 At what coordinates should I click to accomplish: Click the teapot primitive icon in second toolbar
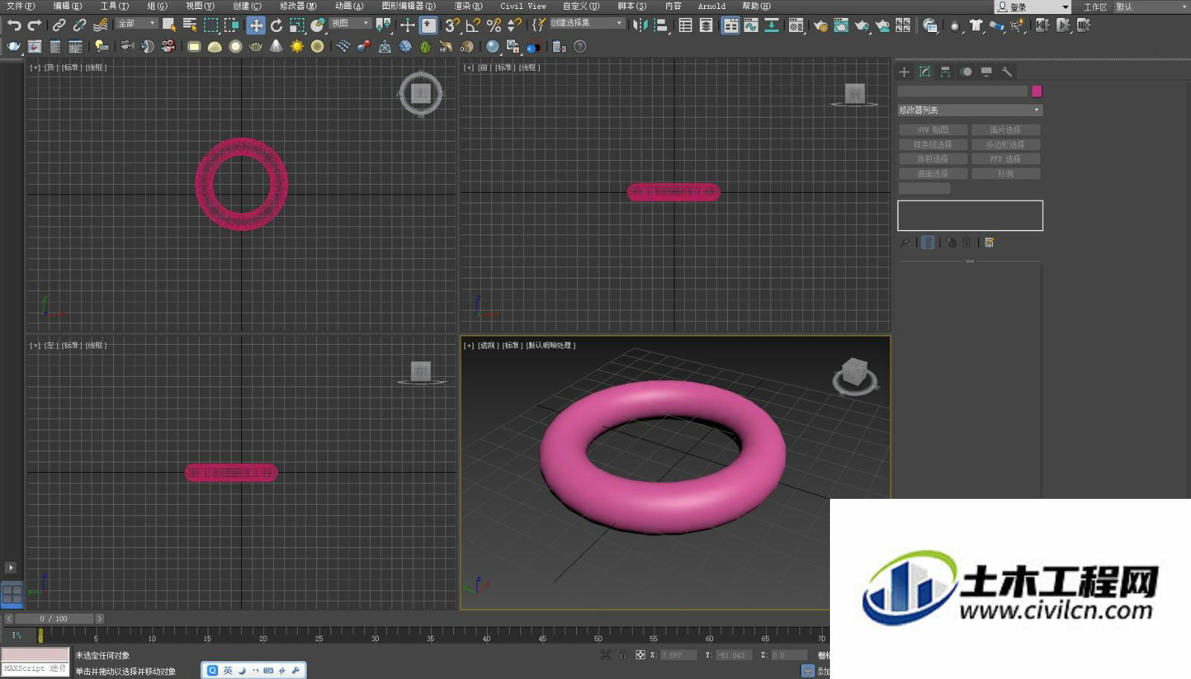coord(256,46)
